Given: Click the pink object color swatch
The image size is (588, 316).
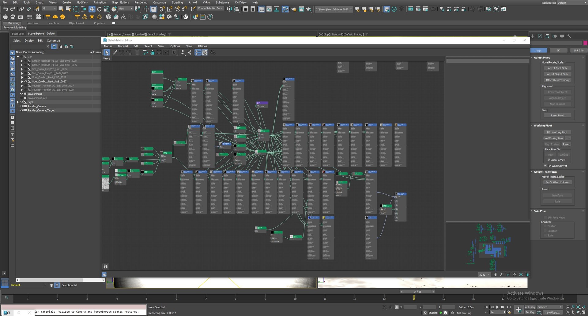Looking at the screenshot, I should coord(585,43).
